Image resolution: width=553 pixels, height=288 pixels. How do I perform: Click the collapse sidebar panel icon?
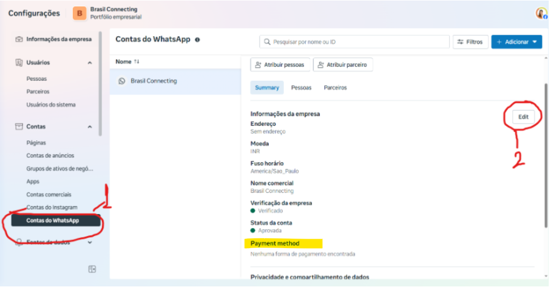tap(92, 269)
